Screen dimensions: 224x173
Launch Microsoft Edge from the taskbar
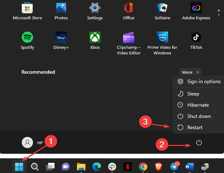tap(97, 167)
